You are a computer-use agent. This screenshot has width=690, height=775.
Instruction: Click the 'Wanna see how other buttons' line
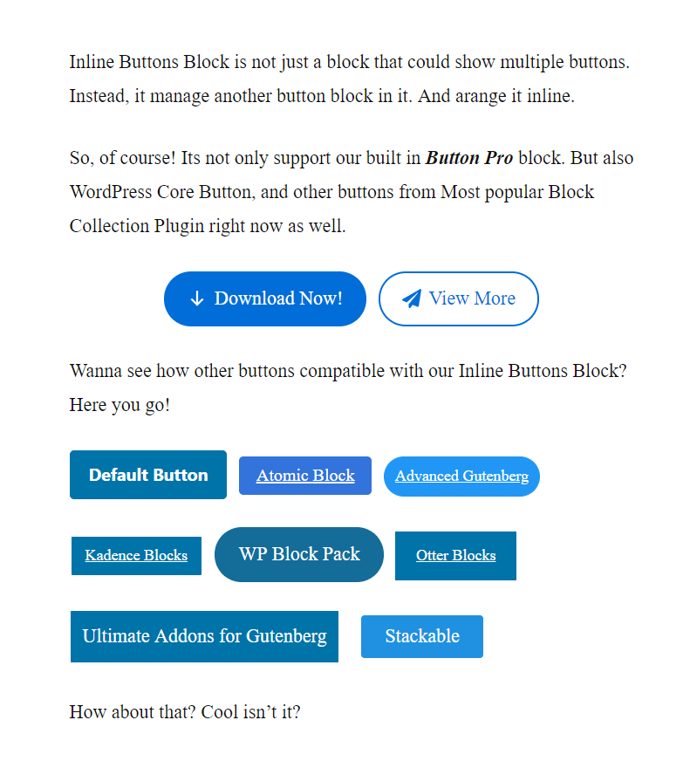[x=348, y=371]
